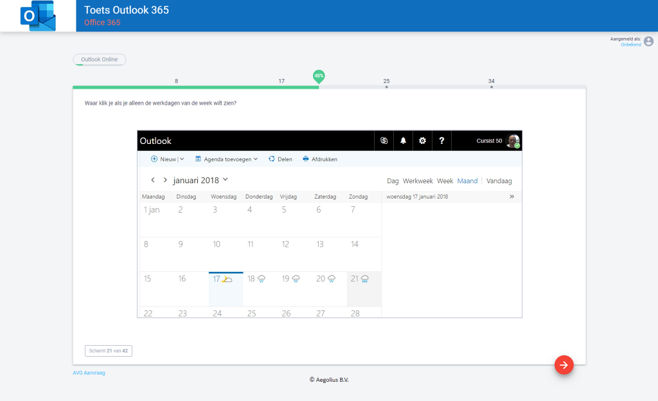Click the Cursist 50 user name
The width and height of the screenshot is (658, 401).
tap(489, 141)
